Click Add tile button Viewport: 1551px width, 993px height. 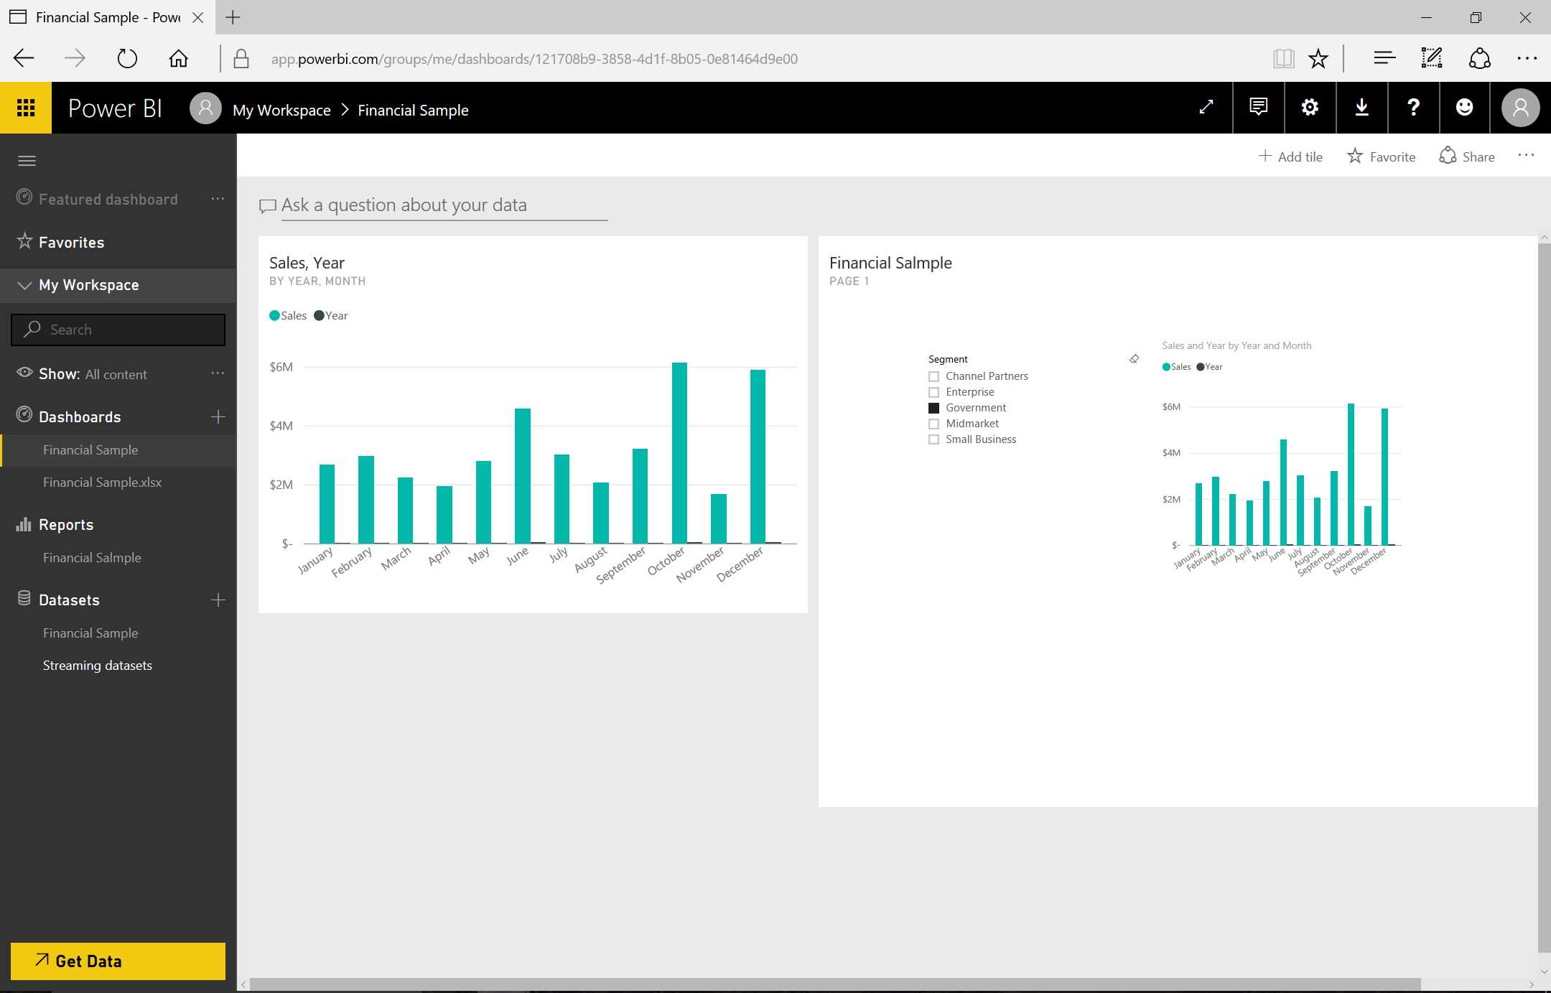[x=1290, y=157]
